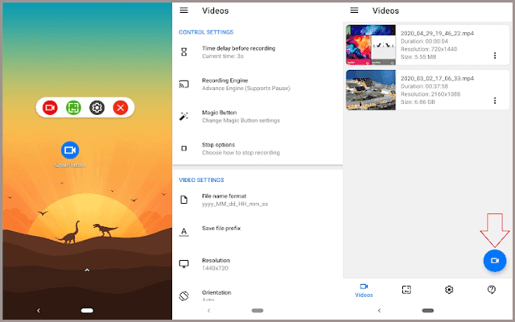Select file name 2020_03_02_17_06_33.mp4
This screenshot has width=515, height=322.
[x=437, y=78]
